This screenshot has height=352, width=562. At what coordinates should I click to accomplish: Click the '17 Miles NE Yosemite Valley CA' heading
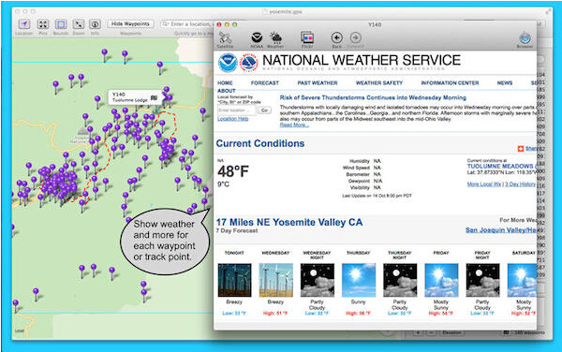(x=289, y=223)
